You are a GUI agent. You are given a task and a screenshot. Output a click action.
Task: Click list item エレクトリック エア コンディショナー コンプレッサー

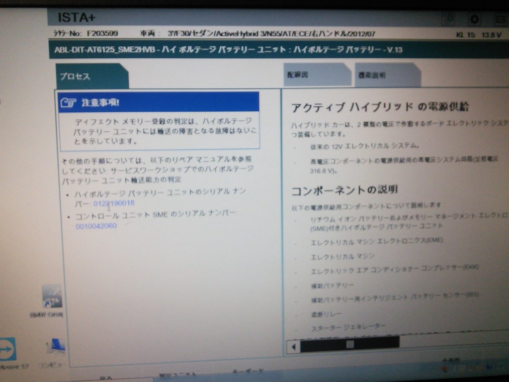click(x=395, y=269)
